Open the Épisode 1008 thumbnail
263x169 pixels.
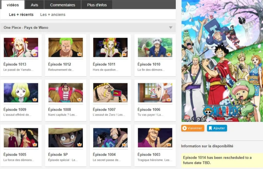65,93
